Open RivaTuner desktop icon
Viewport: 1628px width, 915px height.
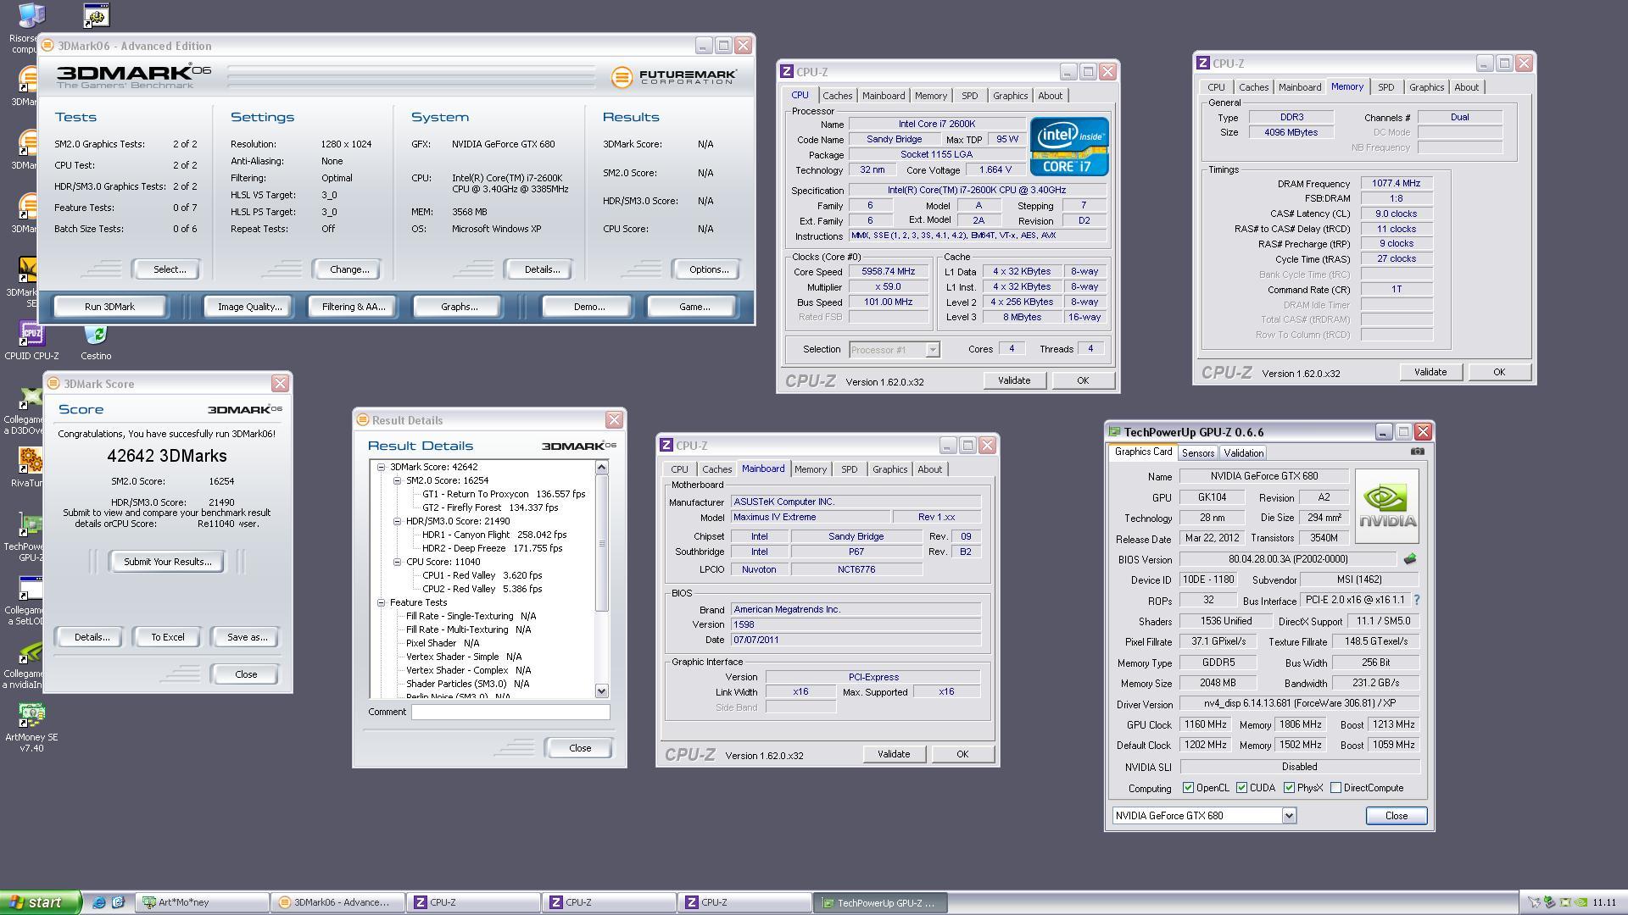[x=31, y=468]
